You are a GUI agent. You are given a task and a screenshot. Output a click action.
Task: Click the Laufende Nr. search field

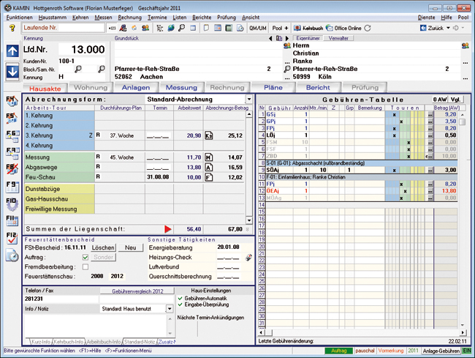pos(64,28)
